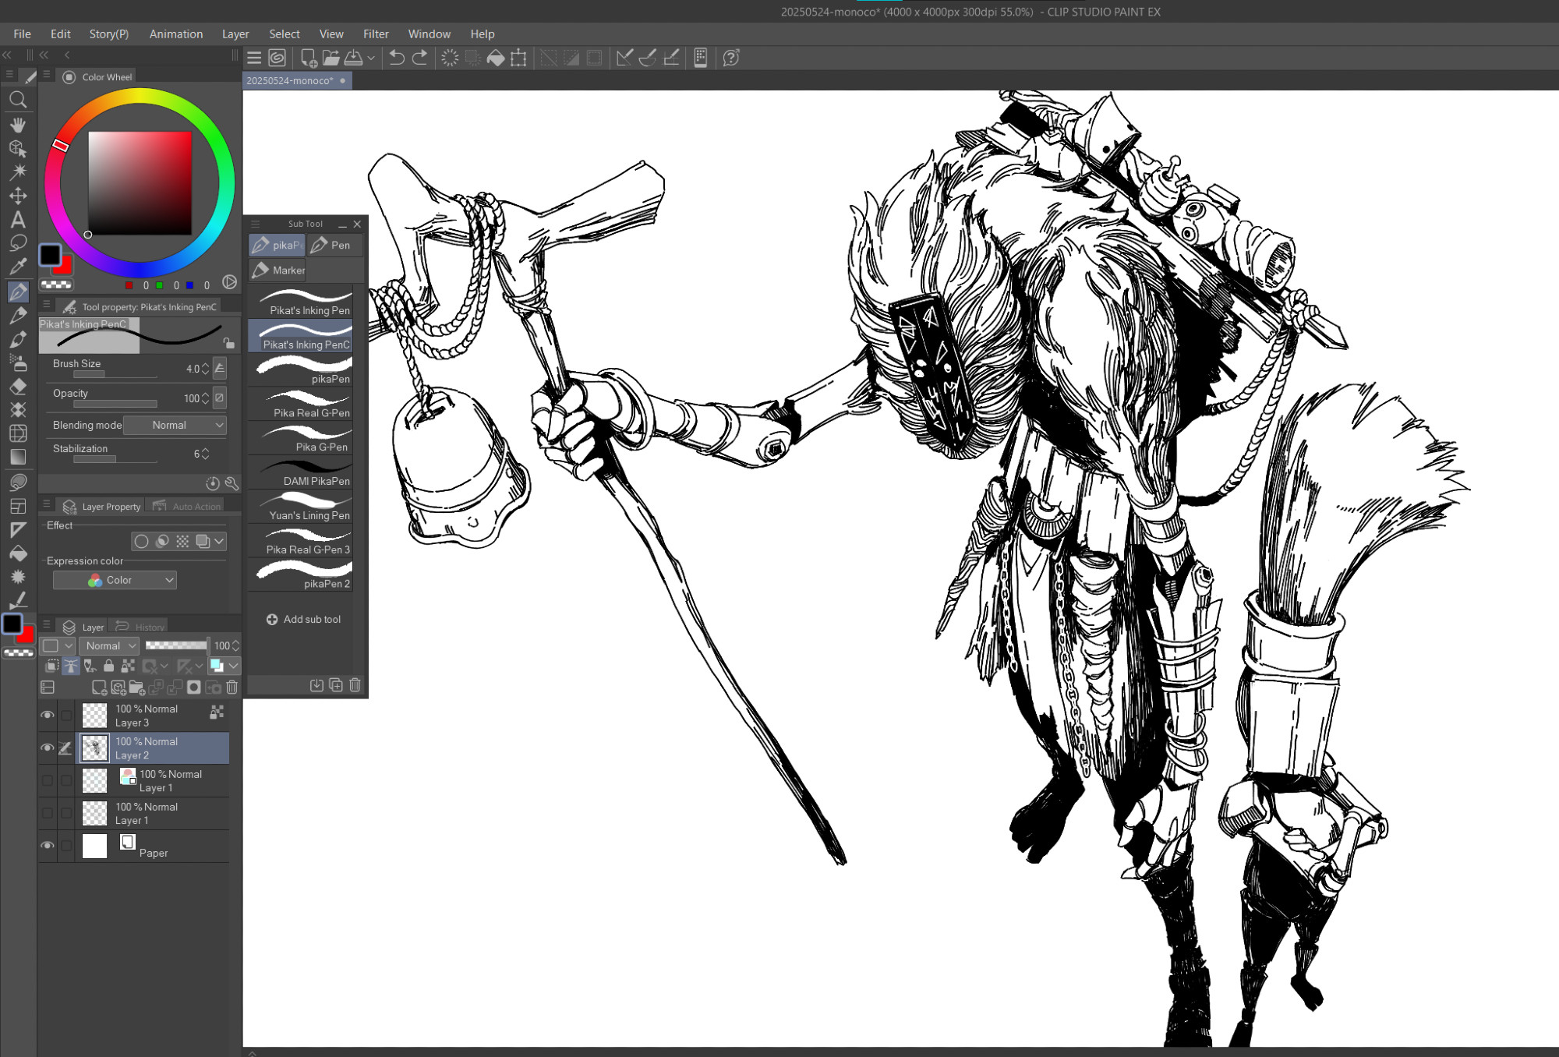Select the Eyedropper tool
This screenshot has height=1057, width=1559.
[18, 267]
